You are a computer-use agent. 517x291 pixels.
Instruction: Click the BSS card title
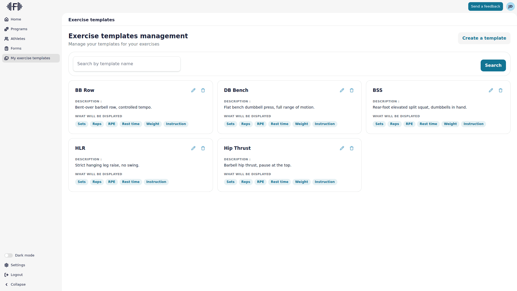pos(378,90)
